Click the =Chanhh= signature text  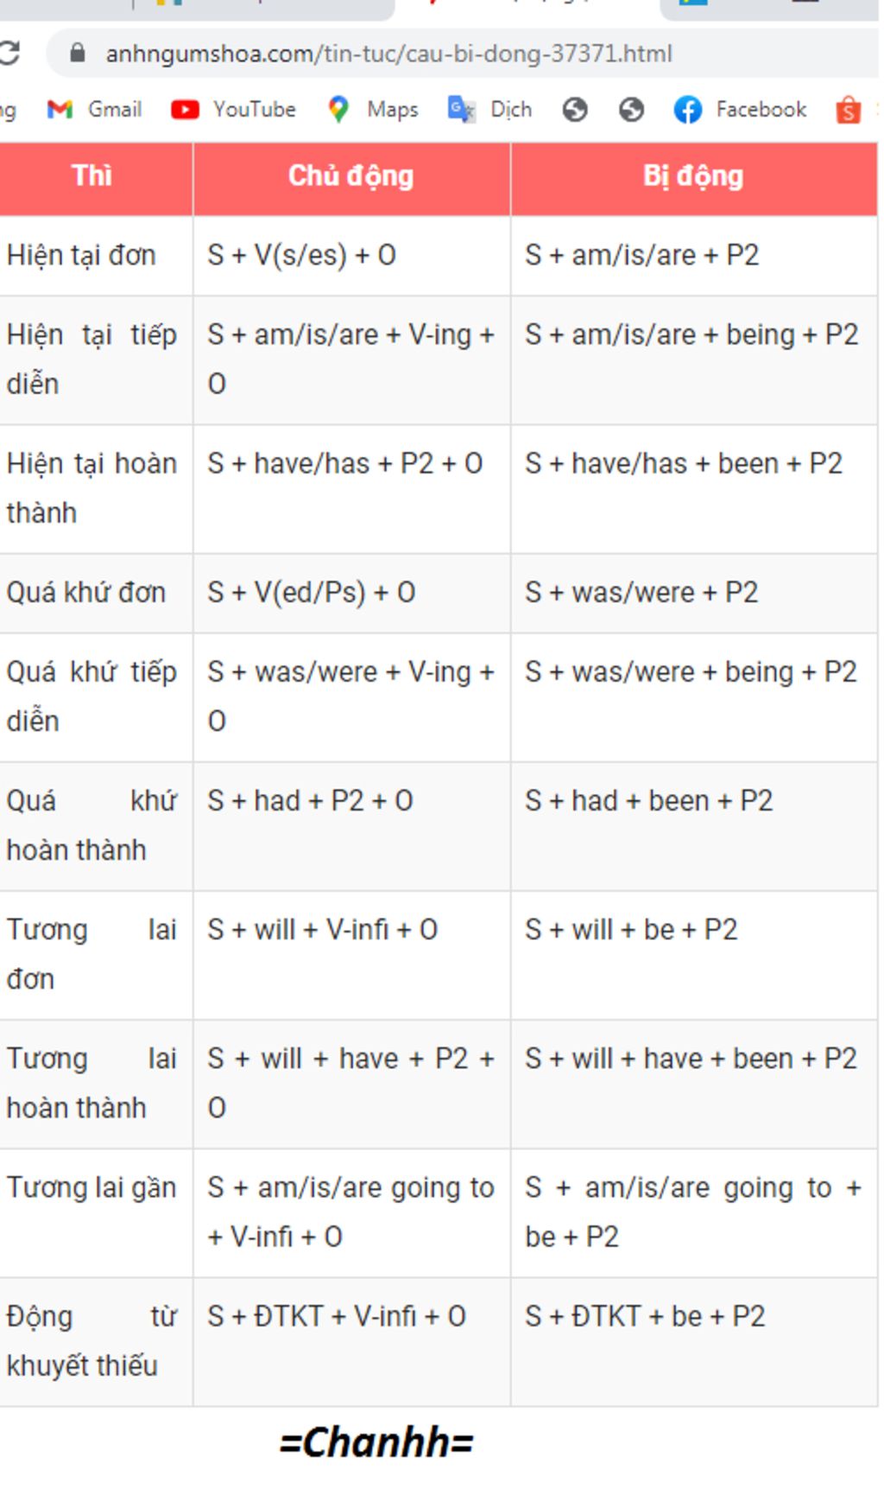coord(376,1442)
